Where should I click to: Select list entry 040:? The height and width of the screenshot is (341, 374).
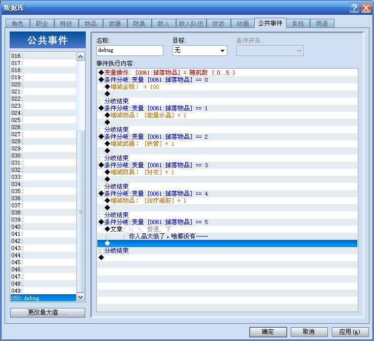click(44, 227)
